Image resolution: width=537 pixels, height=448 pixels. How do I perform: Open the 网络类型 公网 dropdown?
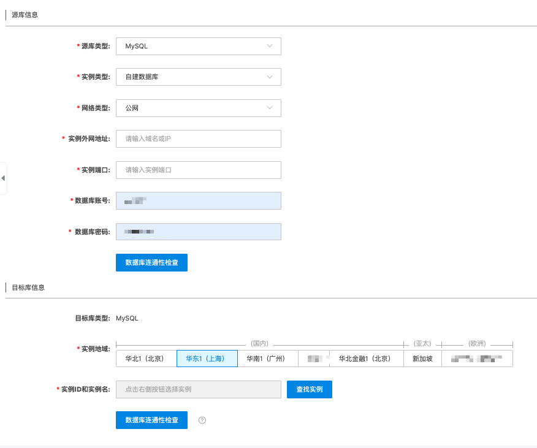tap(198, 108)
